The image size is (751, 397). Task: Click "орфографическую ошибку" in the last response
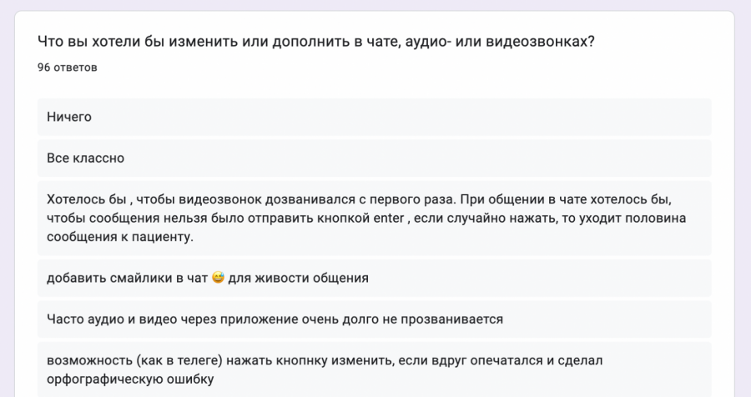coord(130,379)
